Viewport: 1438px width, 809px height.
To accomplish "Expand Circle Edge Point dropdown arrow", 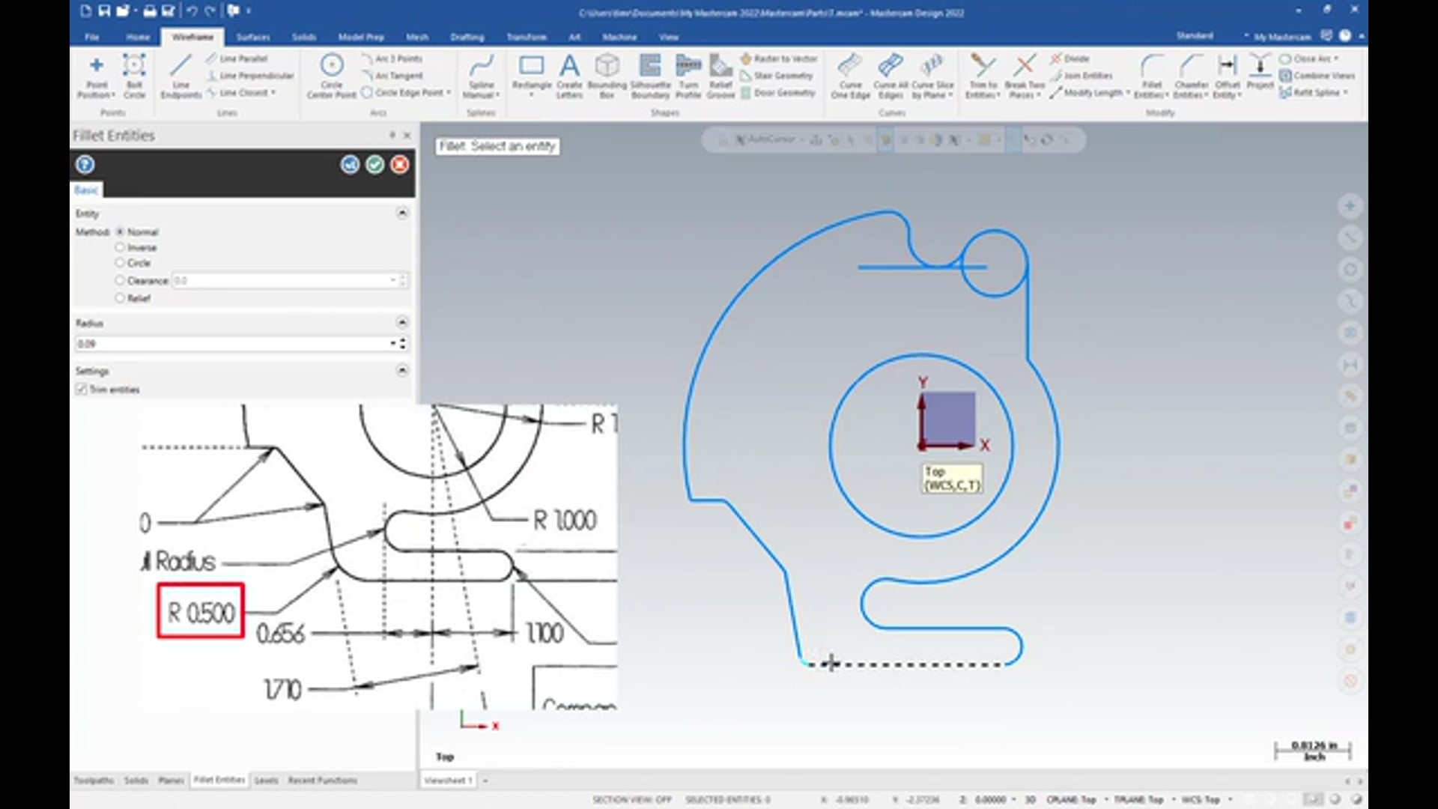I will [x=449, y=93].
